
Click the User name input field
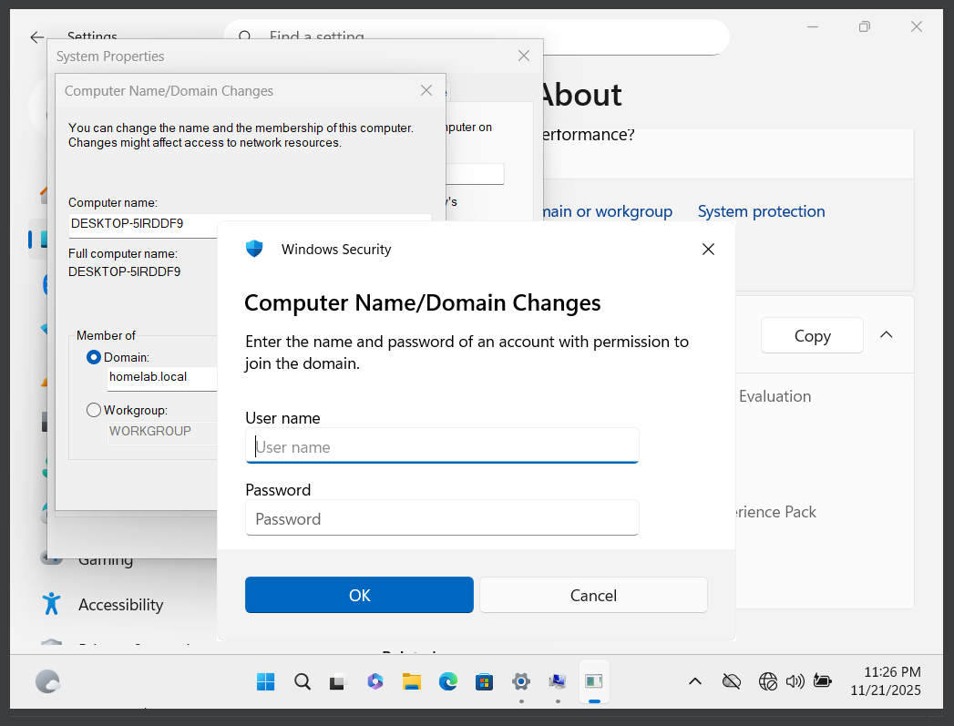(x=442, y=446)
